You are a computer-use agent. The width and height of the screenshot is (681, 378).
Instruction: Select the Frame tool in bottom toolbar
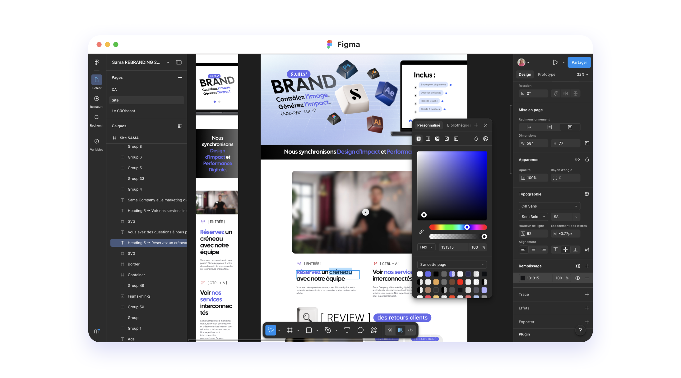point(290,330)
